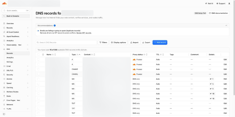Expand the Security chevron

28,75
